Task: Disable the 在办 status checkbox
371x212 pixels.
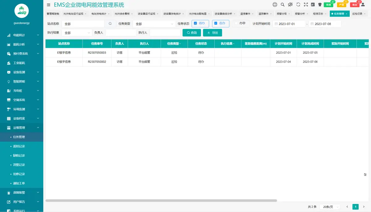Action: point(215,23)
